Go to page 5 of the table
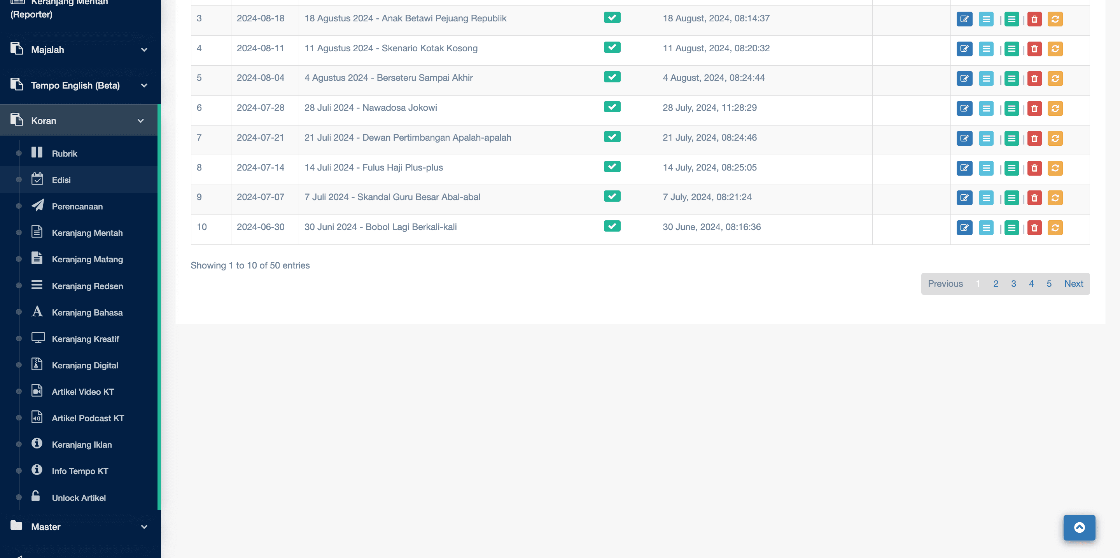Image resolution: width=1120 pixels, height=558 pixels. [x=1049, y=284]
